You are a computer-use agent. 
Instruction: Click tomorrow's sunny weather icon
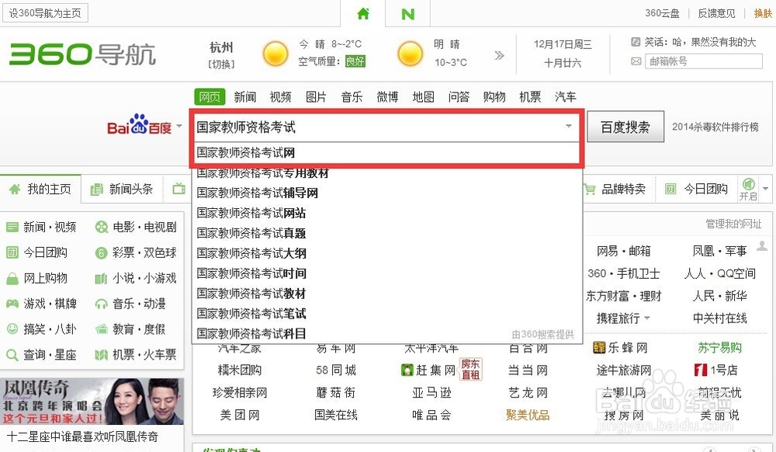click(411, 54)
